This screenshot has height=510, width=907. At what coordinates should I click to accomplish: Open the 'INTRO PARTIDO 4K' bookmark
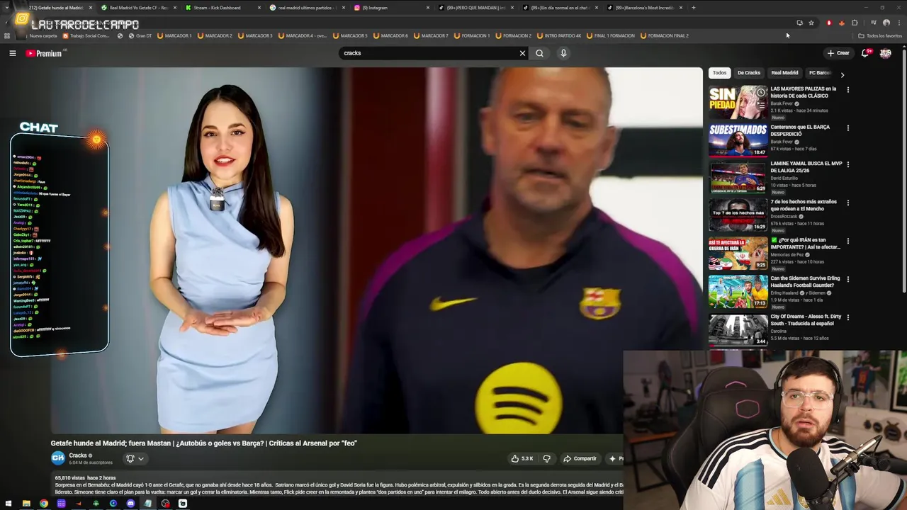(x=558, y=35)
